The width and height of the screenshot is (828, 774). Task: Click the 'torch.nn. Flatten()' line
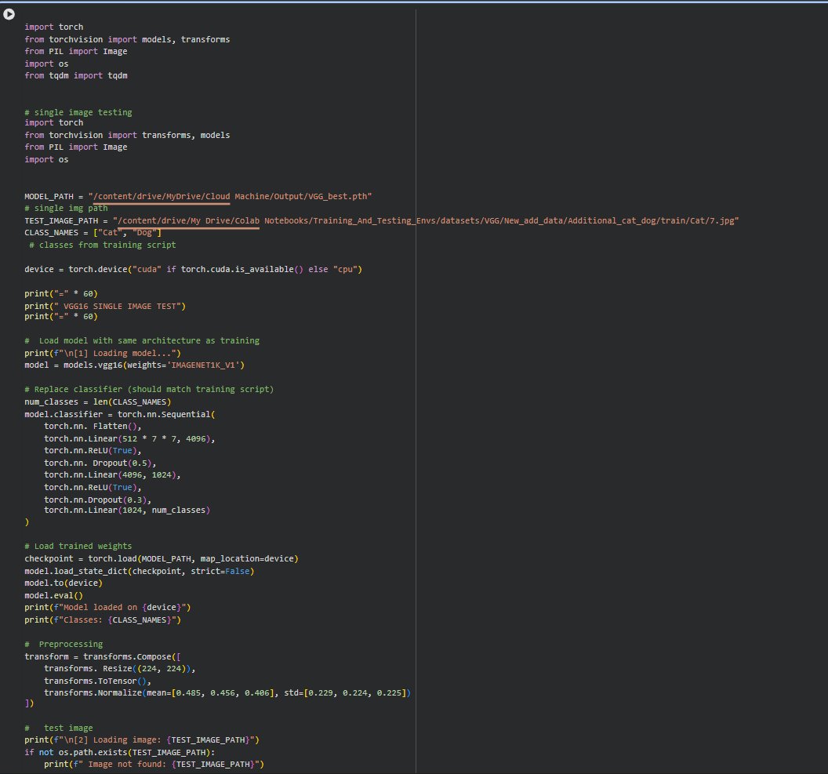tap(93, 426)
